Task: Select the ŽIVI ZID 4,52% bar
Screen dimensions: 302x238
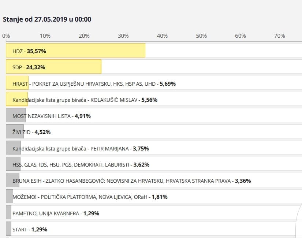Action: point(15,132)
